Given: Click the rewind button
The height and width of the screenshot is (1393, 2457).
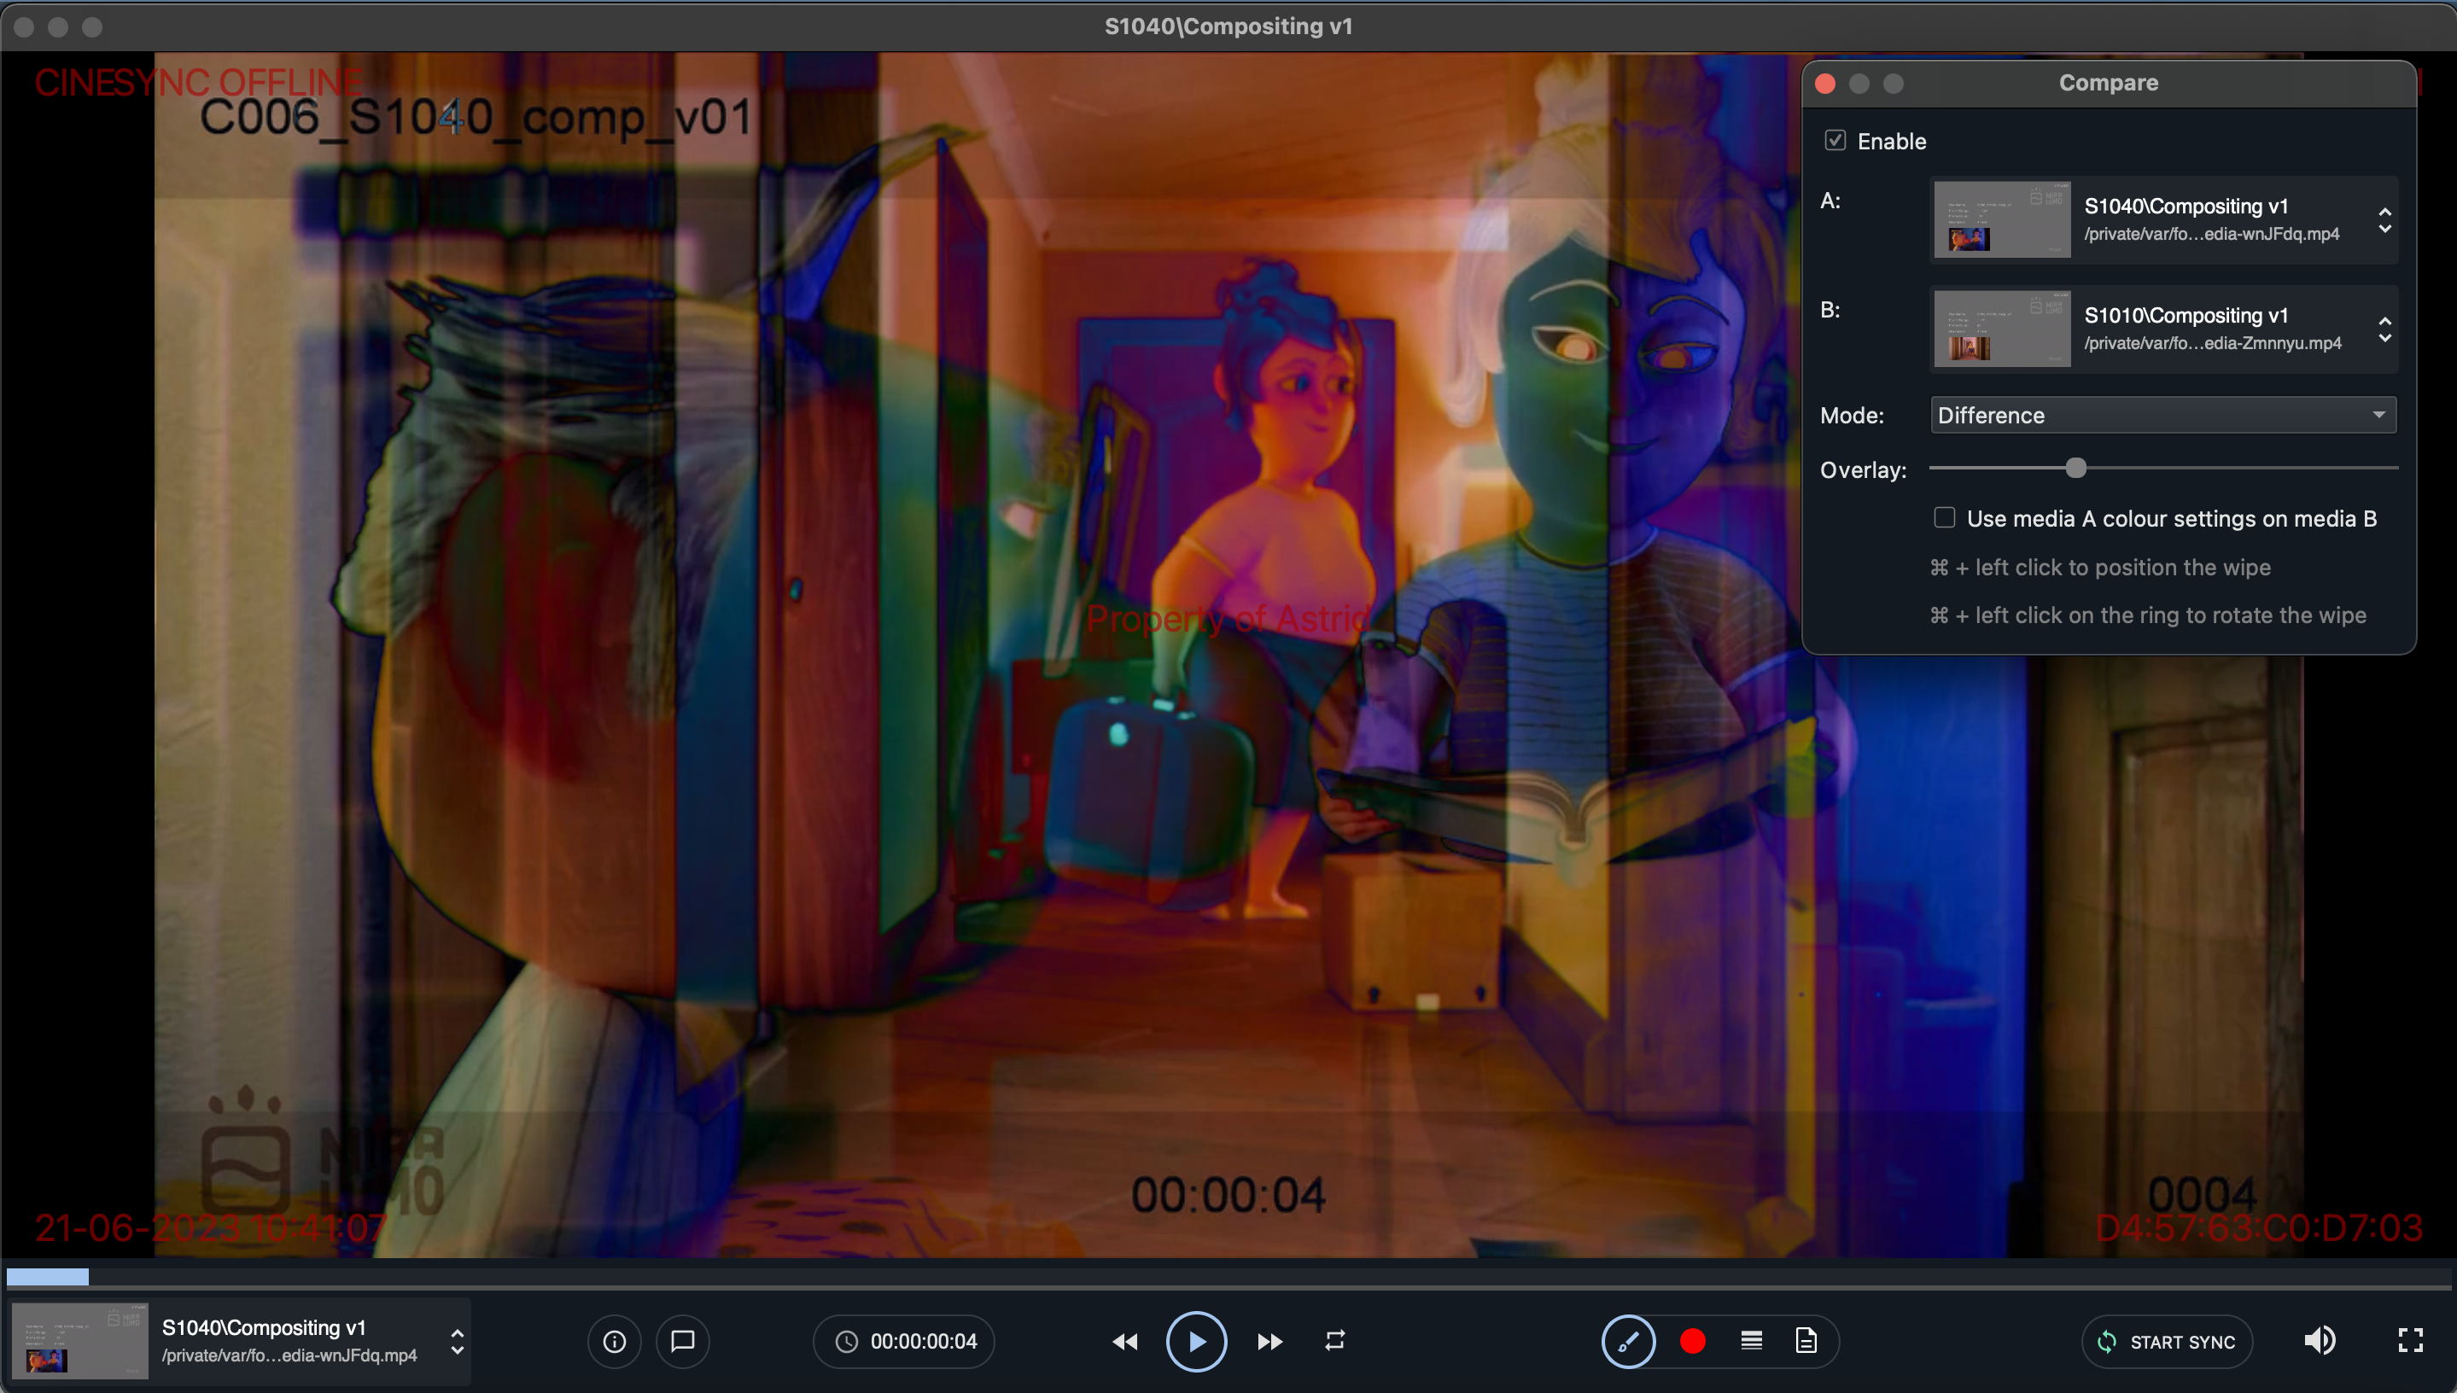Looking at the screenshot, I should point(1125,1341).
